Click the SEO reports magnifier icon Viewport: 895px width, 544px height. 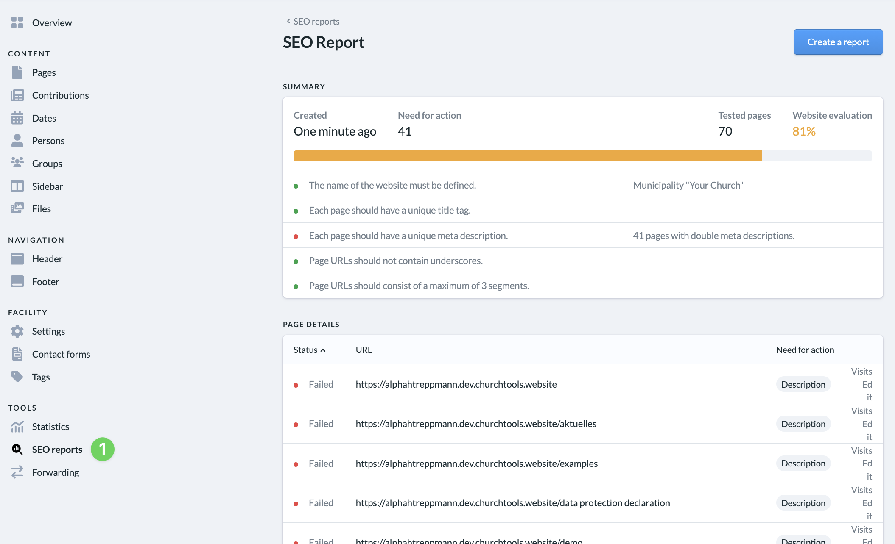(17, 450)
